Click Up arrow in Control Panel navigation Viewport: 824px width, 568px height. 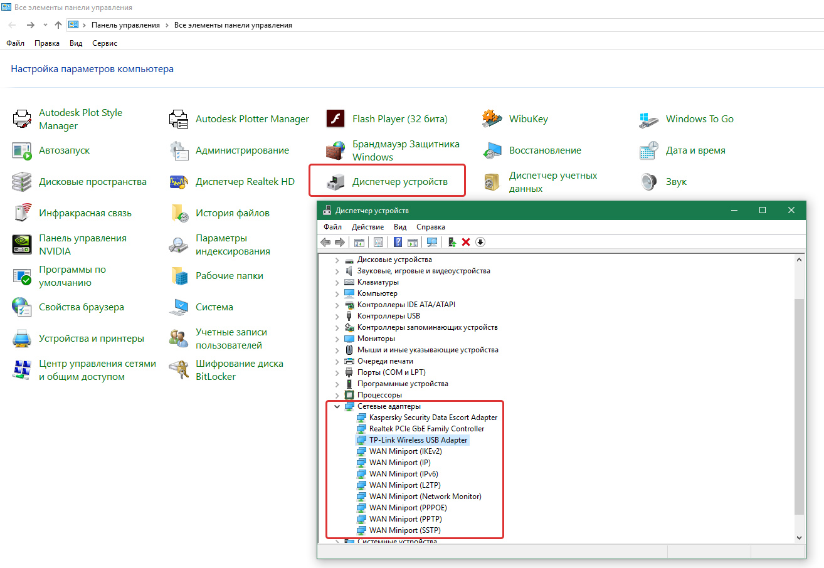point(58,25)
